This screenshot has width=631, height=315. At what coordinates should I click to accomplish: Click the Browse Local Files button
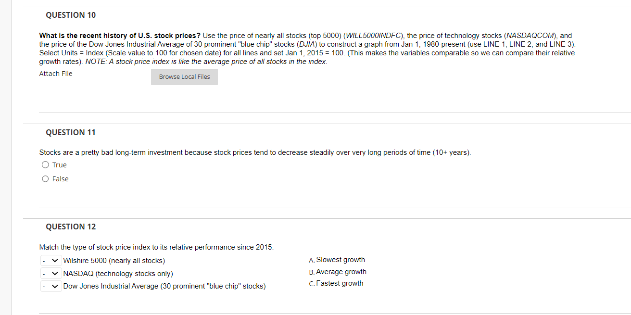coord(184,76)
